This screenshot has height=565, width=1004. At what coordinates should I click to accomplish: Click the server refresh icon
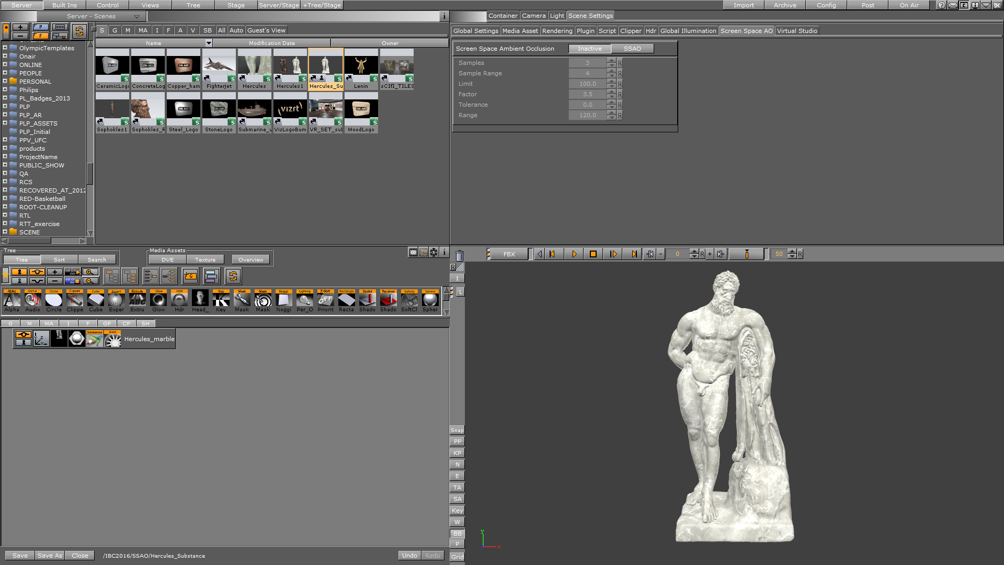click(x=79, y=31)
